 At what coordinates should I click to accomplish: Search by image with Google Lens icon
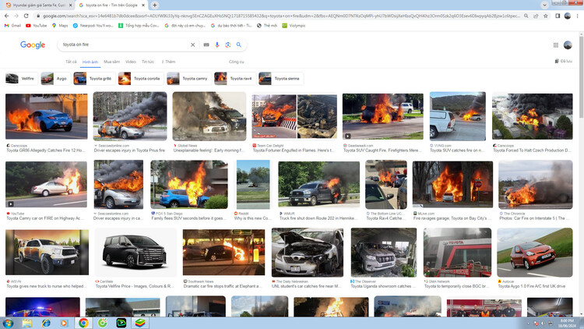click(x=228, y=44)
